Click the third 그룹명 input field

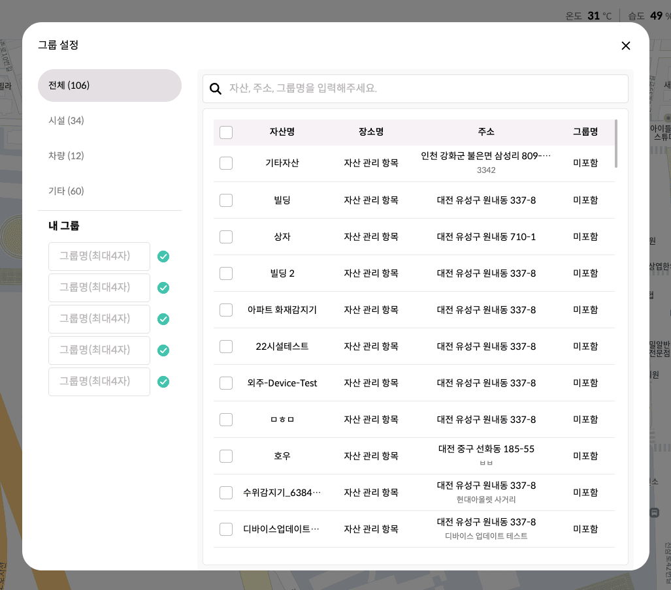[x=99, y=319]
